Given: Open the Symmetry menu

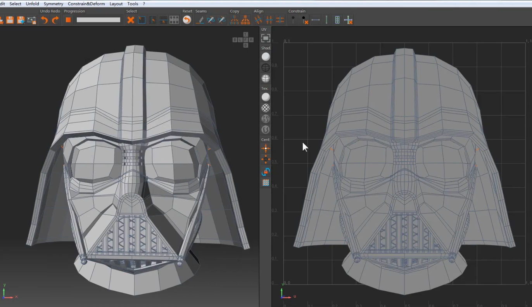Looking at the screenshot, I should (54, 4).
